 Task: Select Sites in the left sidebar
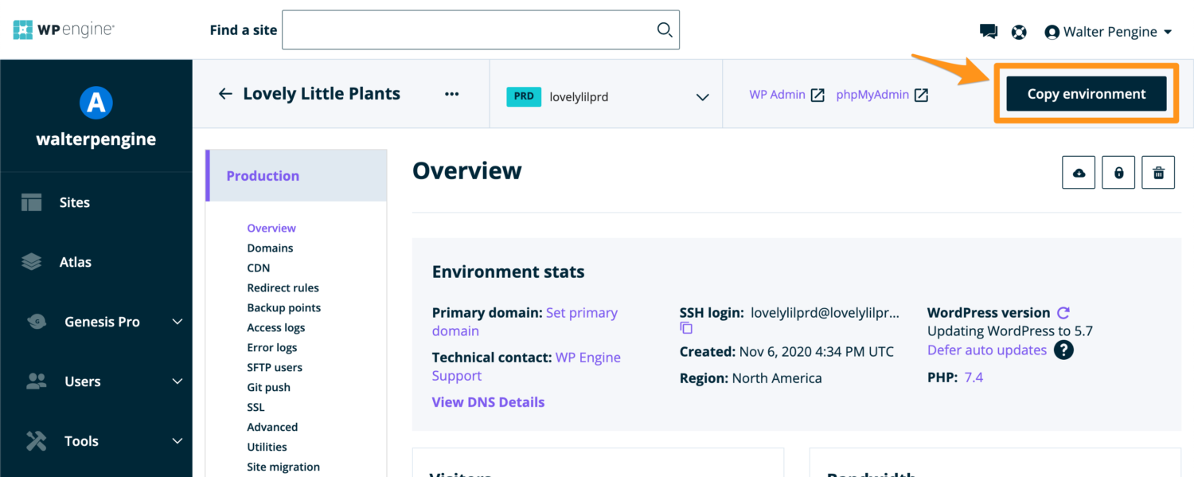pyautogui.click(x=74, y=202)
